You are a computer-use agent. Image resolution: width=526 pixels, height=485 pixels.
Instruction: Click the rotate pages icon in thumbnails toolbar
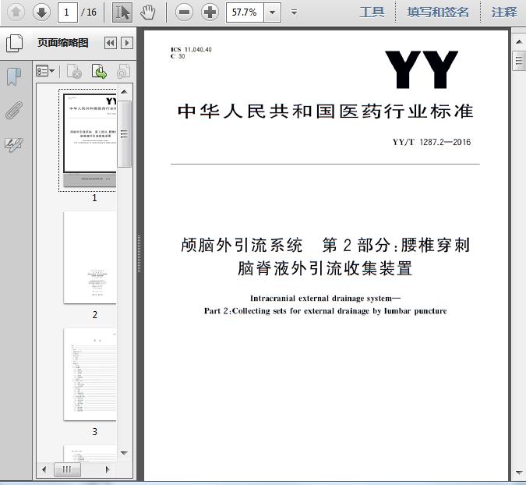click(123, 71)
